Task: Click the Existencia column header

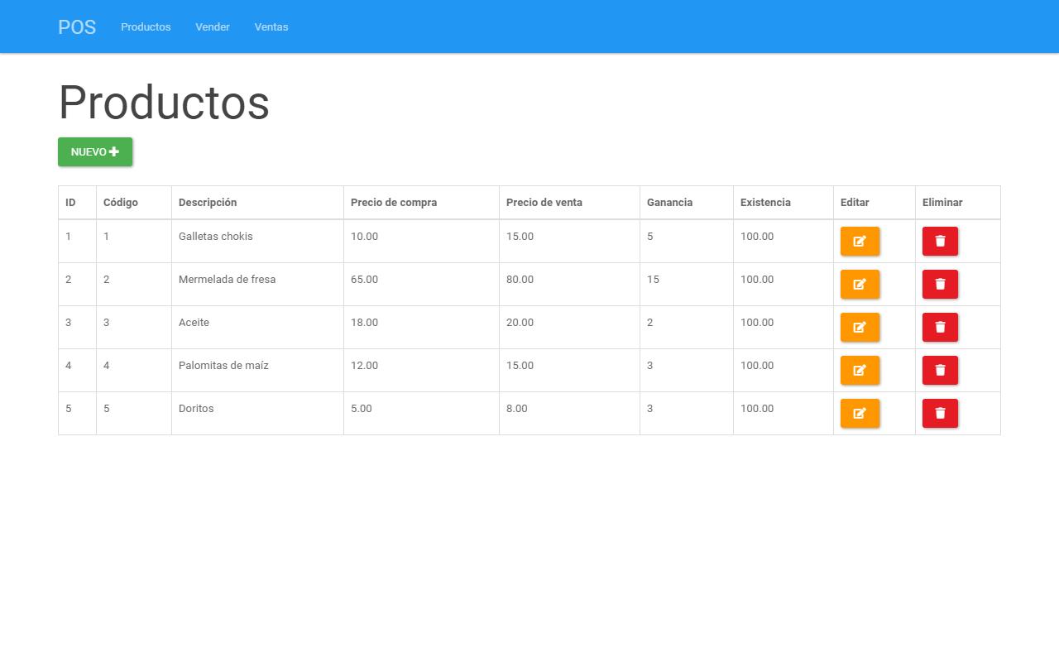Action: coord(765,203)
